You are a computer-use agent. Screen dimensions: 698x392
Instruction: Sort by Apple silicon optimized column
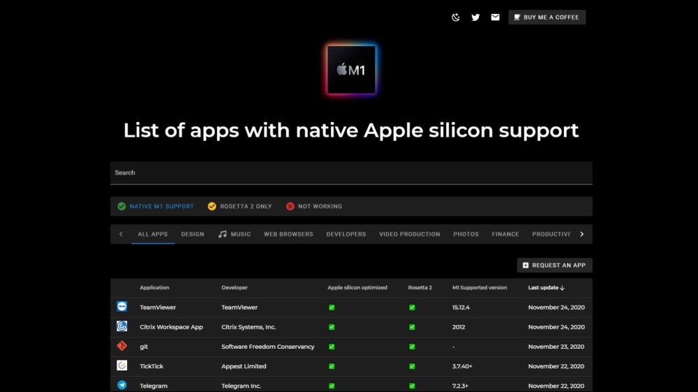[357, 288]
